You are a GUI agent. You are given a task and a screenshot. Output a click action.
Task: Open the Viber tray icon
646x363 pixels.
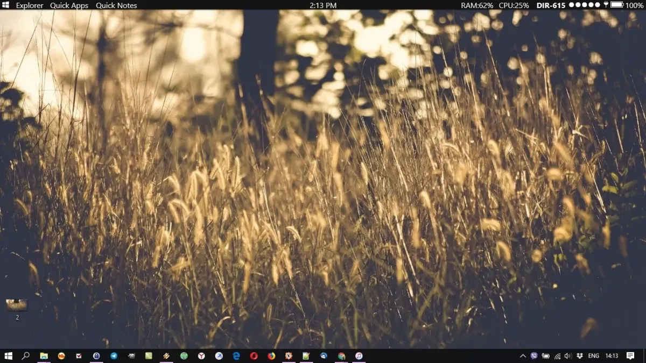point(534,355)
